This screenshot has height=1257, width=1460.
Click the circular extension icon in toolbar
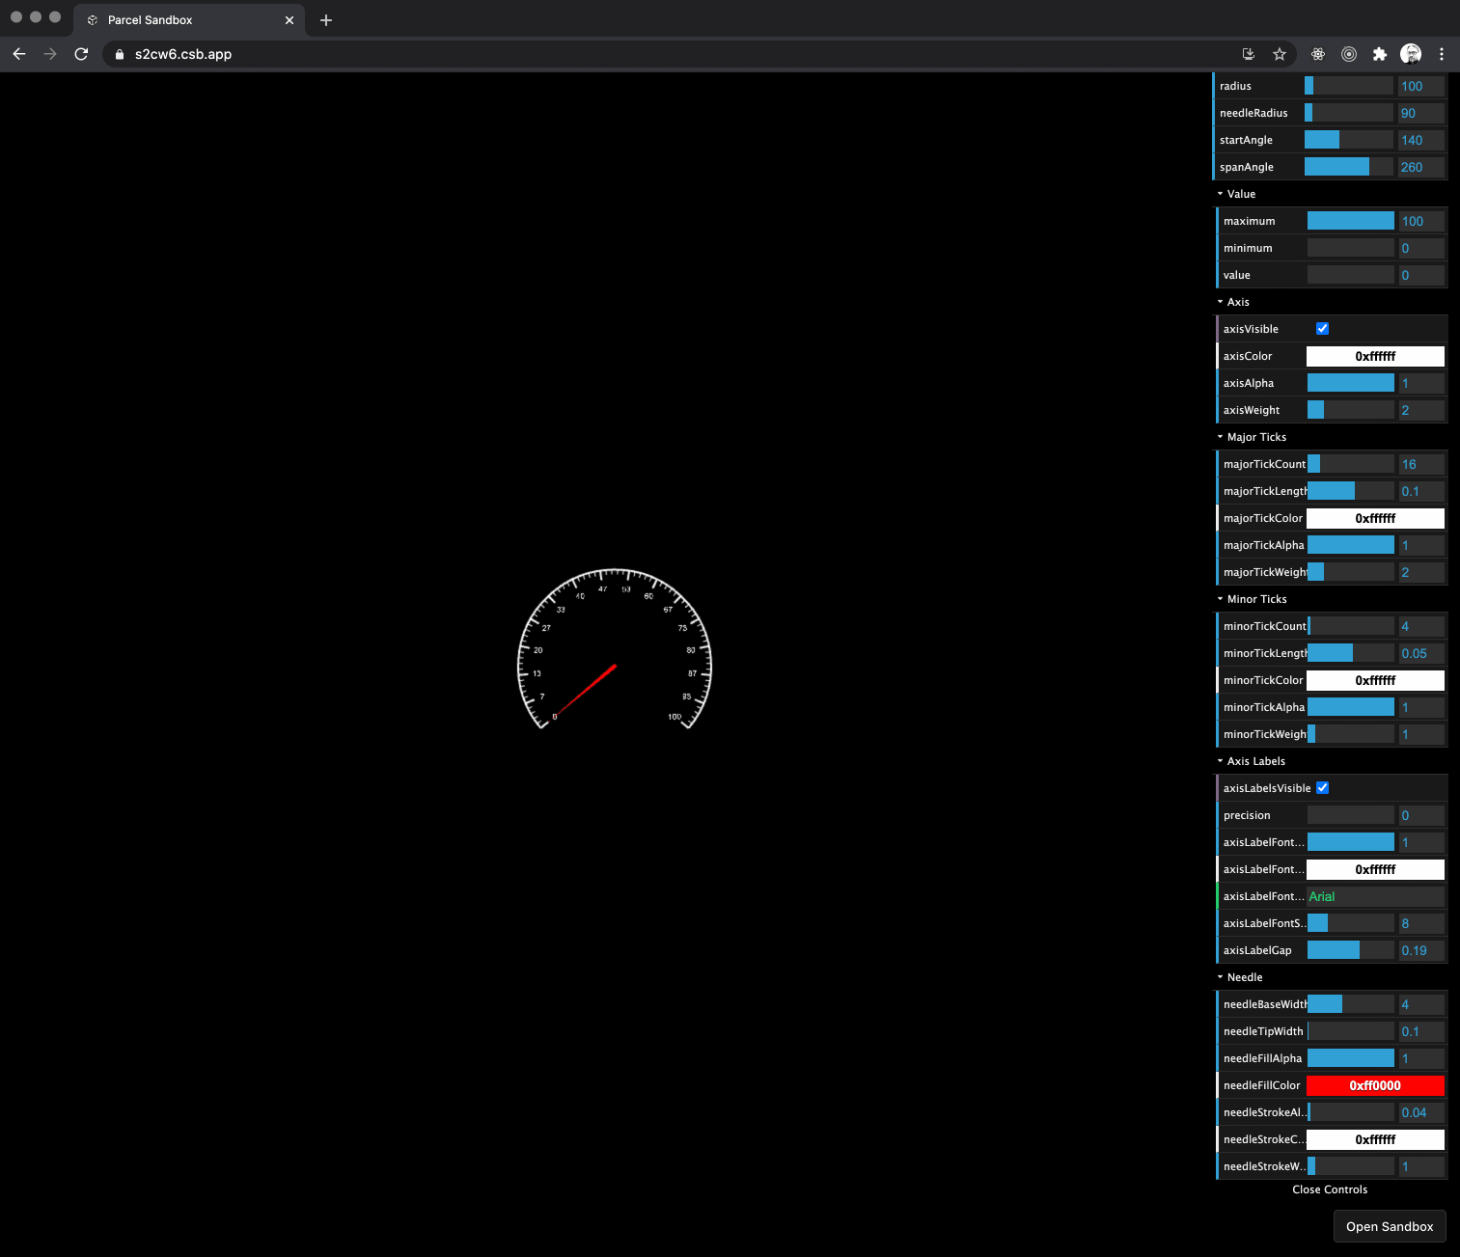click(x=1348, y=54)
